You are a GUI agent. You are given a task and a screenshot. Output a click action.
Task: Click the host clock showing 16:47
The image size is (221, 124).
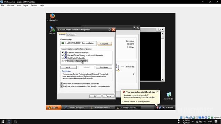click(210, 122)
